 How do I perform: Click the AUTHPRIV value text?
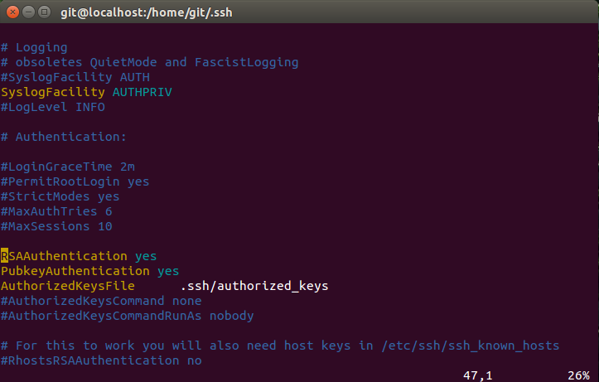click(x=143, y=92)
